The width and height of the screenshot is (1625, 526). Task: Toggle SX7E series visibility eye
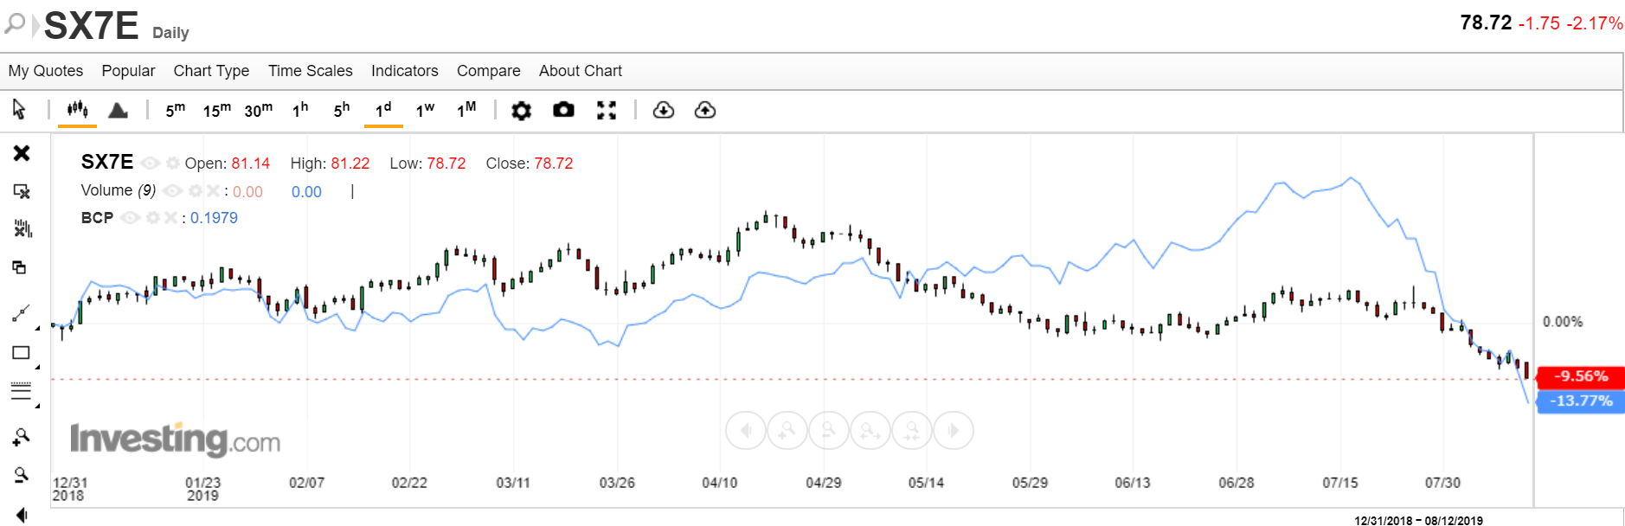click(x=151, y=164)
